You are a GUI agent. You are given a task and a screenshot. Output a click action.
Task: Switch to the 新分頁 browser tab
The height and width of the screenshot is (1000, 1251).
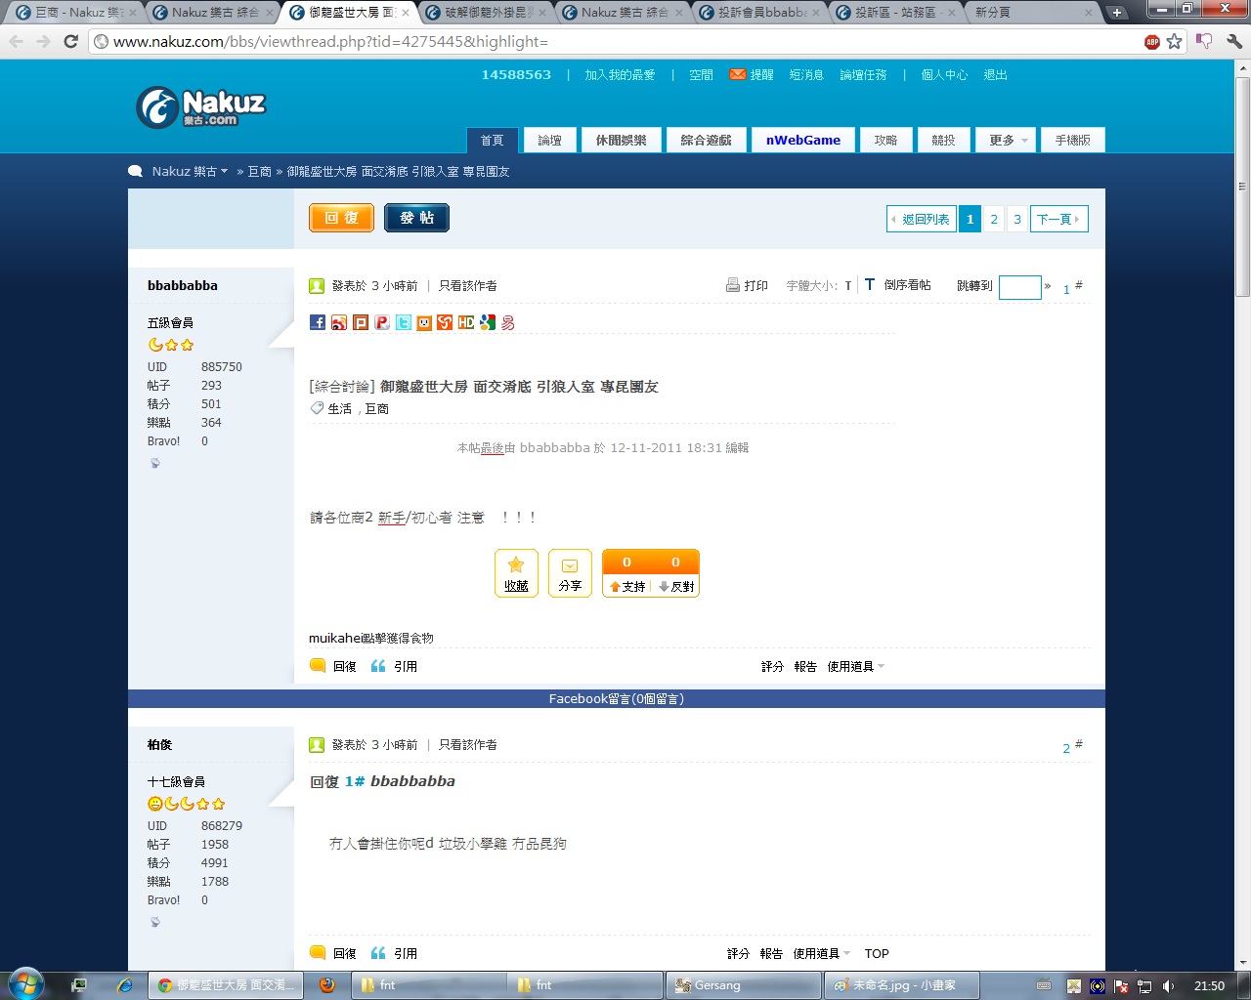(1033, 13)
